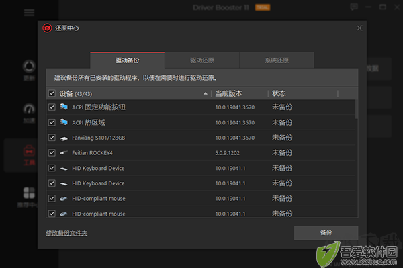Click the ACPI fixed feature button device icon
403x268 pixels.
(x=64, y=107)
